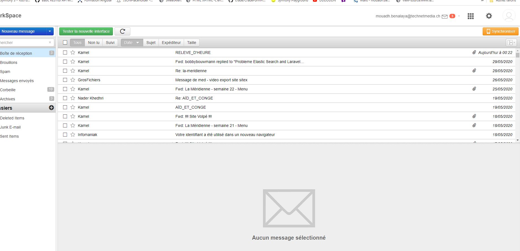Open the Date sort dropdown
This screenshot has width=520, height=251.
(x=132, y=43)
